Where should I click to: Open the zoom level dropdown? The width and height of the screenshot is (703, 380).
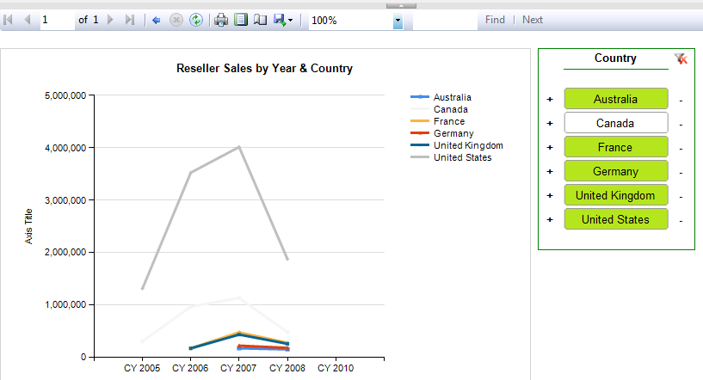398,21
